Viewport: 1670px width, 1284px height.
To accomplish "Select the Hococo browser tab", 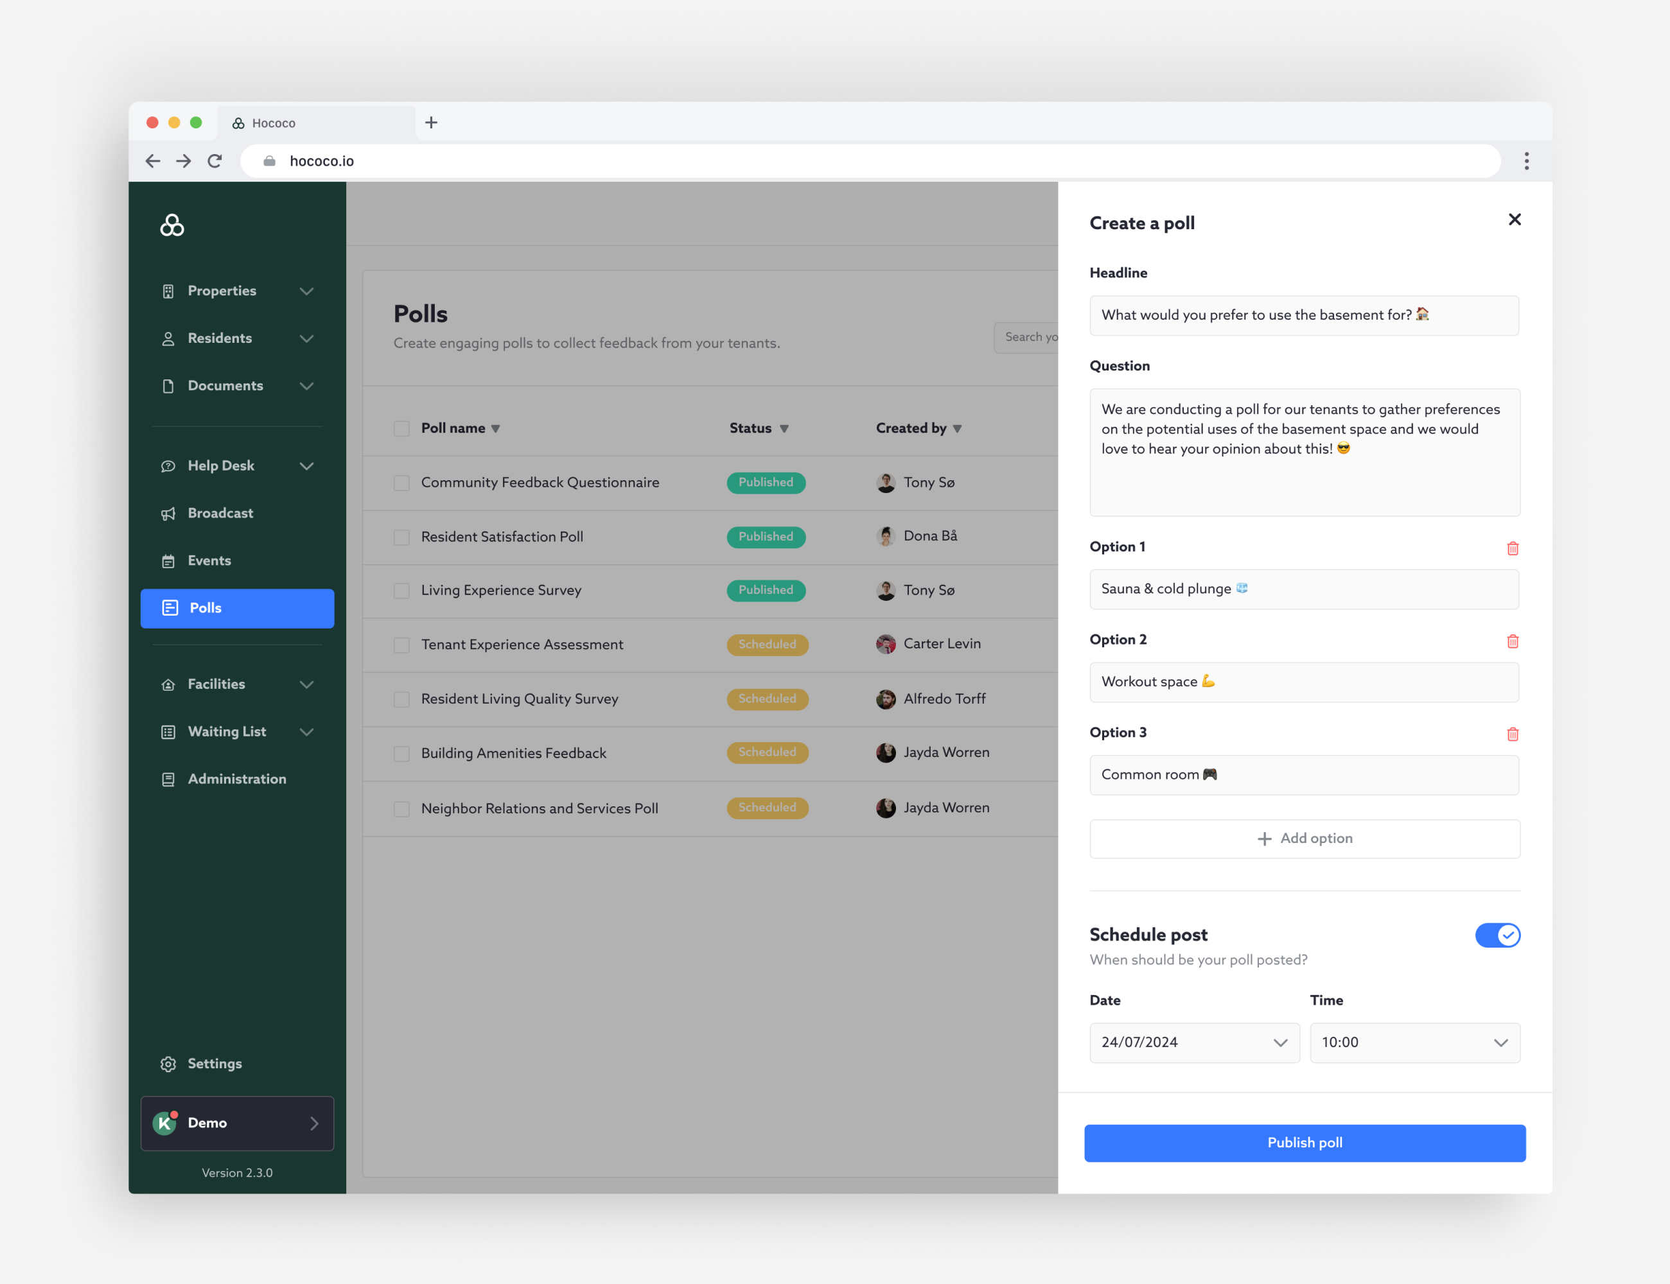I will click(x=274, y=122).
